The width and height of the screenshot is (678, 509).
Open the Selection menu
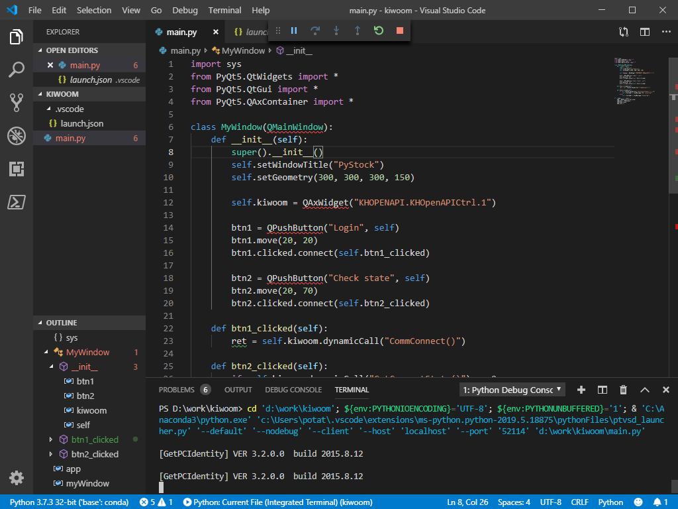click(94, 11)
